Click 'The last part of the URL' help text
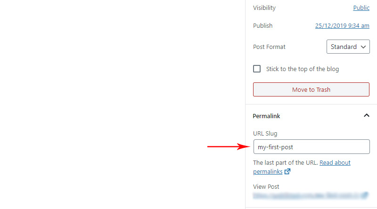377x209 pixels. pyautogui.click(x=286, y=163)
